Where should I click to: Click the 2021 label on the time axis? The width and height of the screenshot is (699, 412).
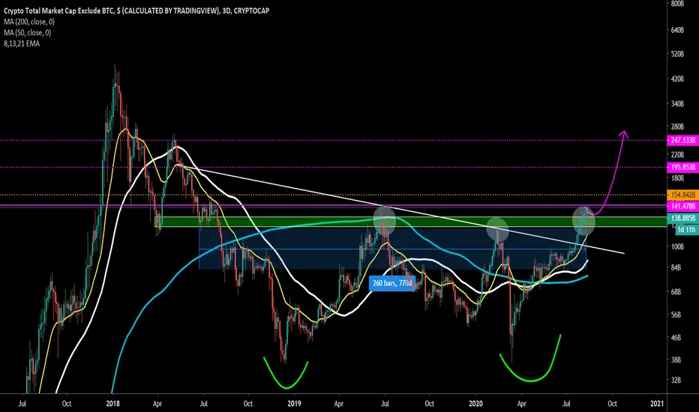[657, 404]
